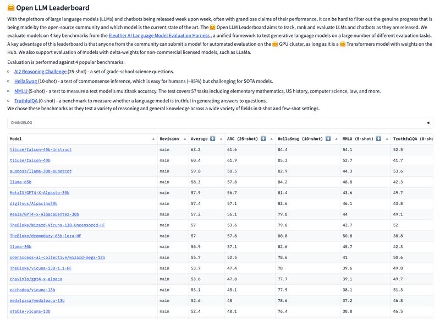The height and width of the screenshot is (319, 440).
Task: Sort by Revision column arrow
Action: coord(184,139)
